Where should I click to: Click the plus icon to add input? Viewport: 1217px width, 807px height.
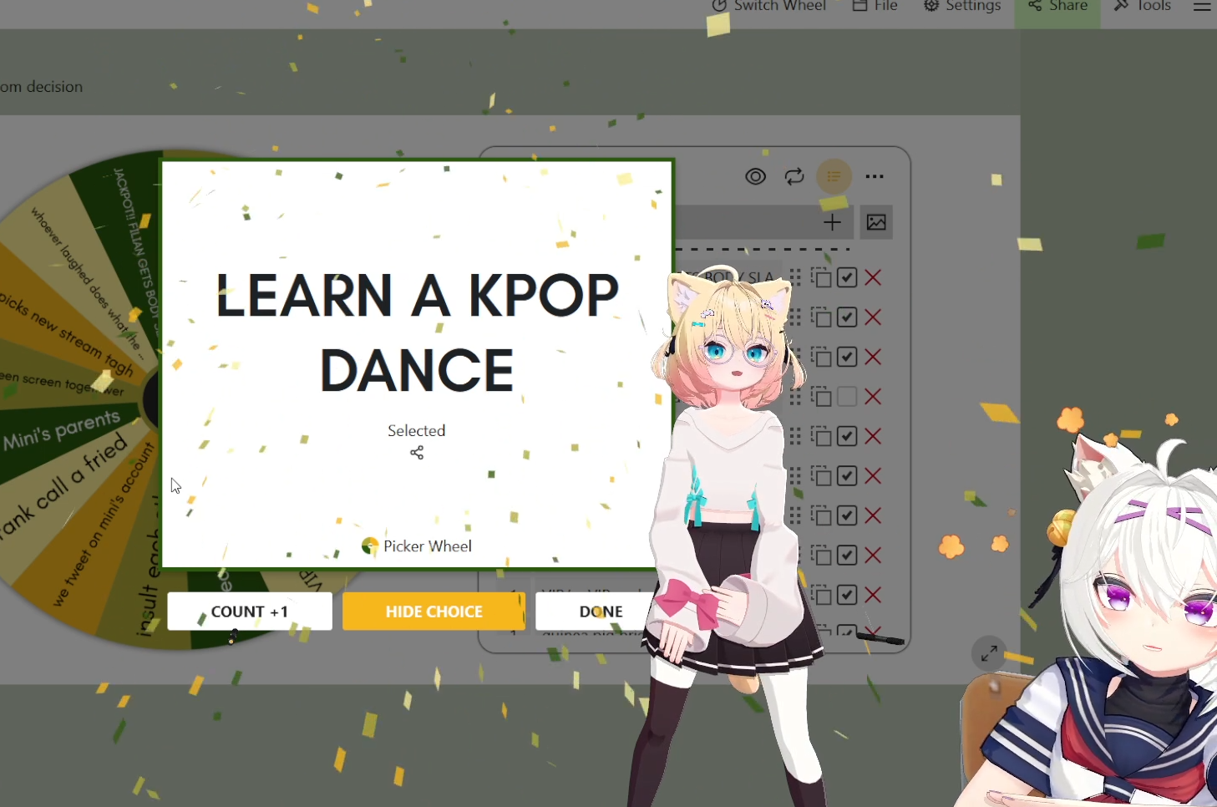click(832, 222)
